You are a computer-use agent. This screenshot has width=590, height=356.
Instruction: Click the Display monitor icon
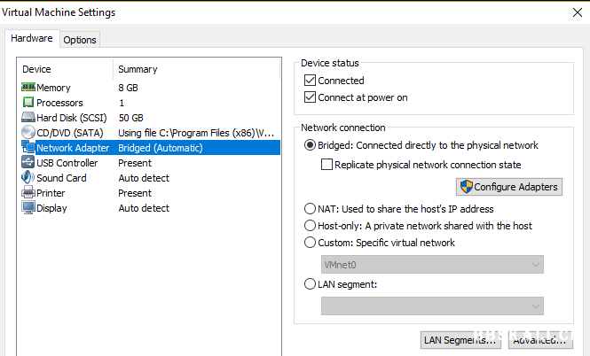click(28, 207)
